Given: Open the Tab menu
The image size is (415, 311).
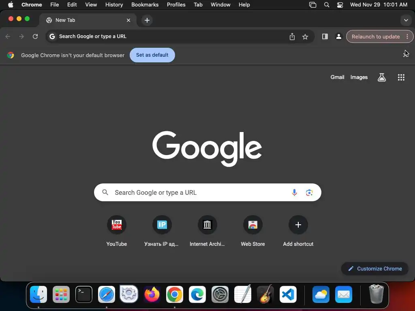Looking at the screenshot, I should [x=198, y=4].
